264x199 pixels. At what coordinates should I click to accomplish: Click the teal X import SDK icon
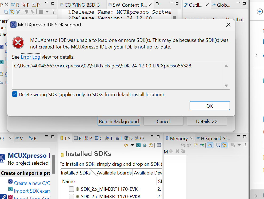tap(138, 145)
